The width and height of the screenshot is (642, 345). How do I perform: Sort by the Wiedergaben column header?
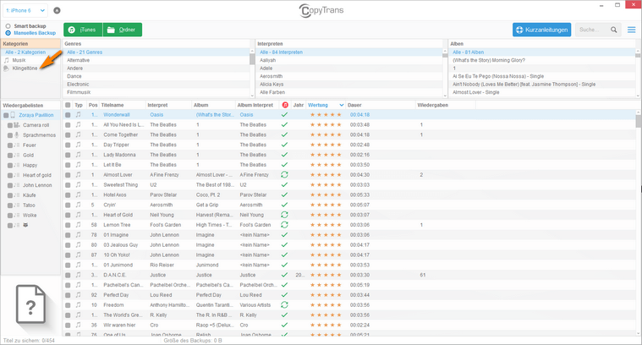432,105
